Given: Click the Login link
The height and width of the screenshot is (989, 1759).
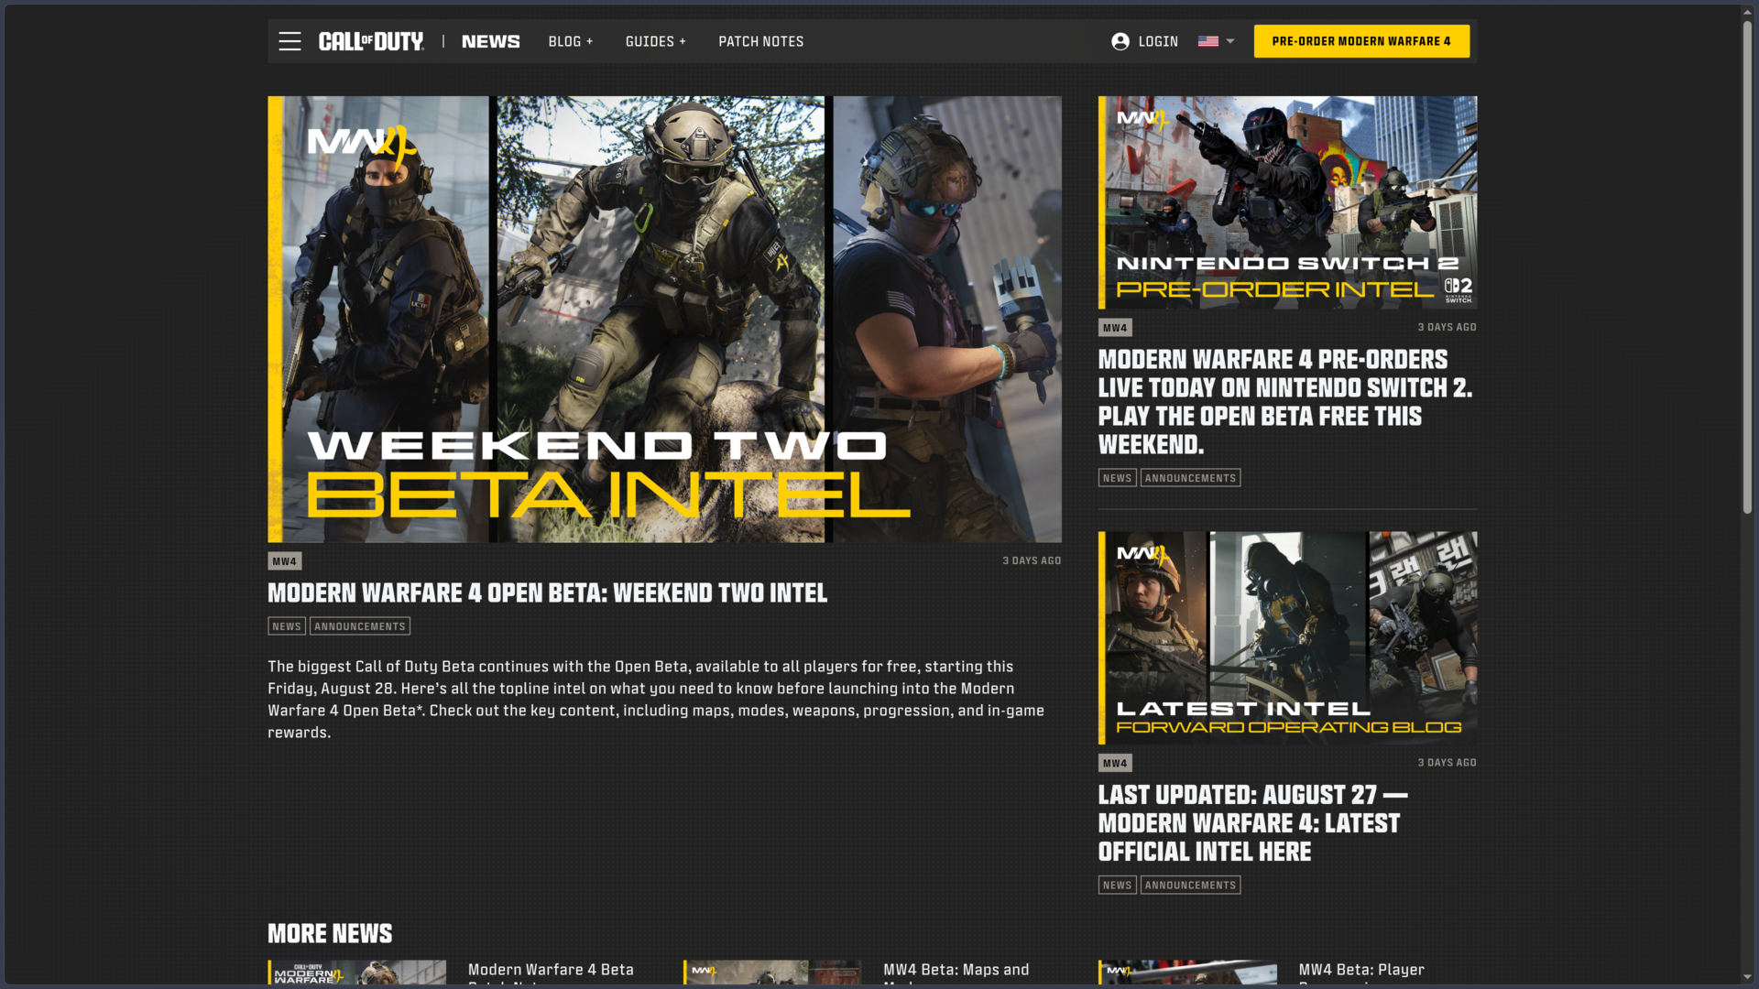Looking at the screenshot, I should [x=1158, y=41].
